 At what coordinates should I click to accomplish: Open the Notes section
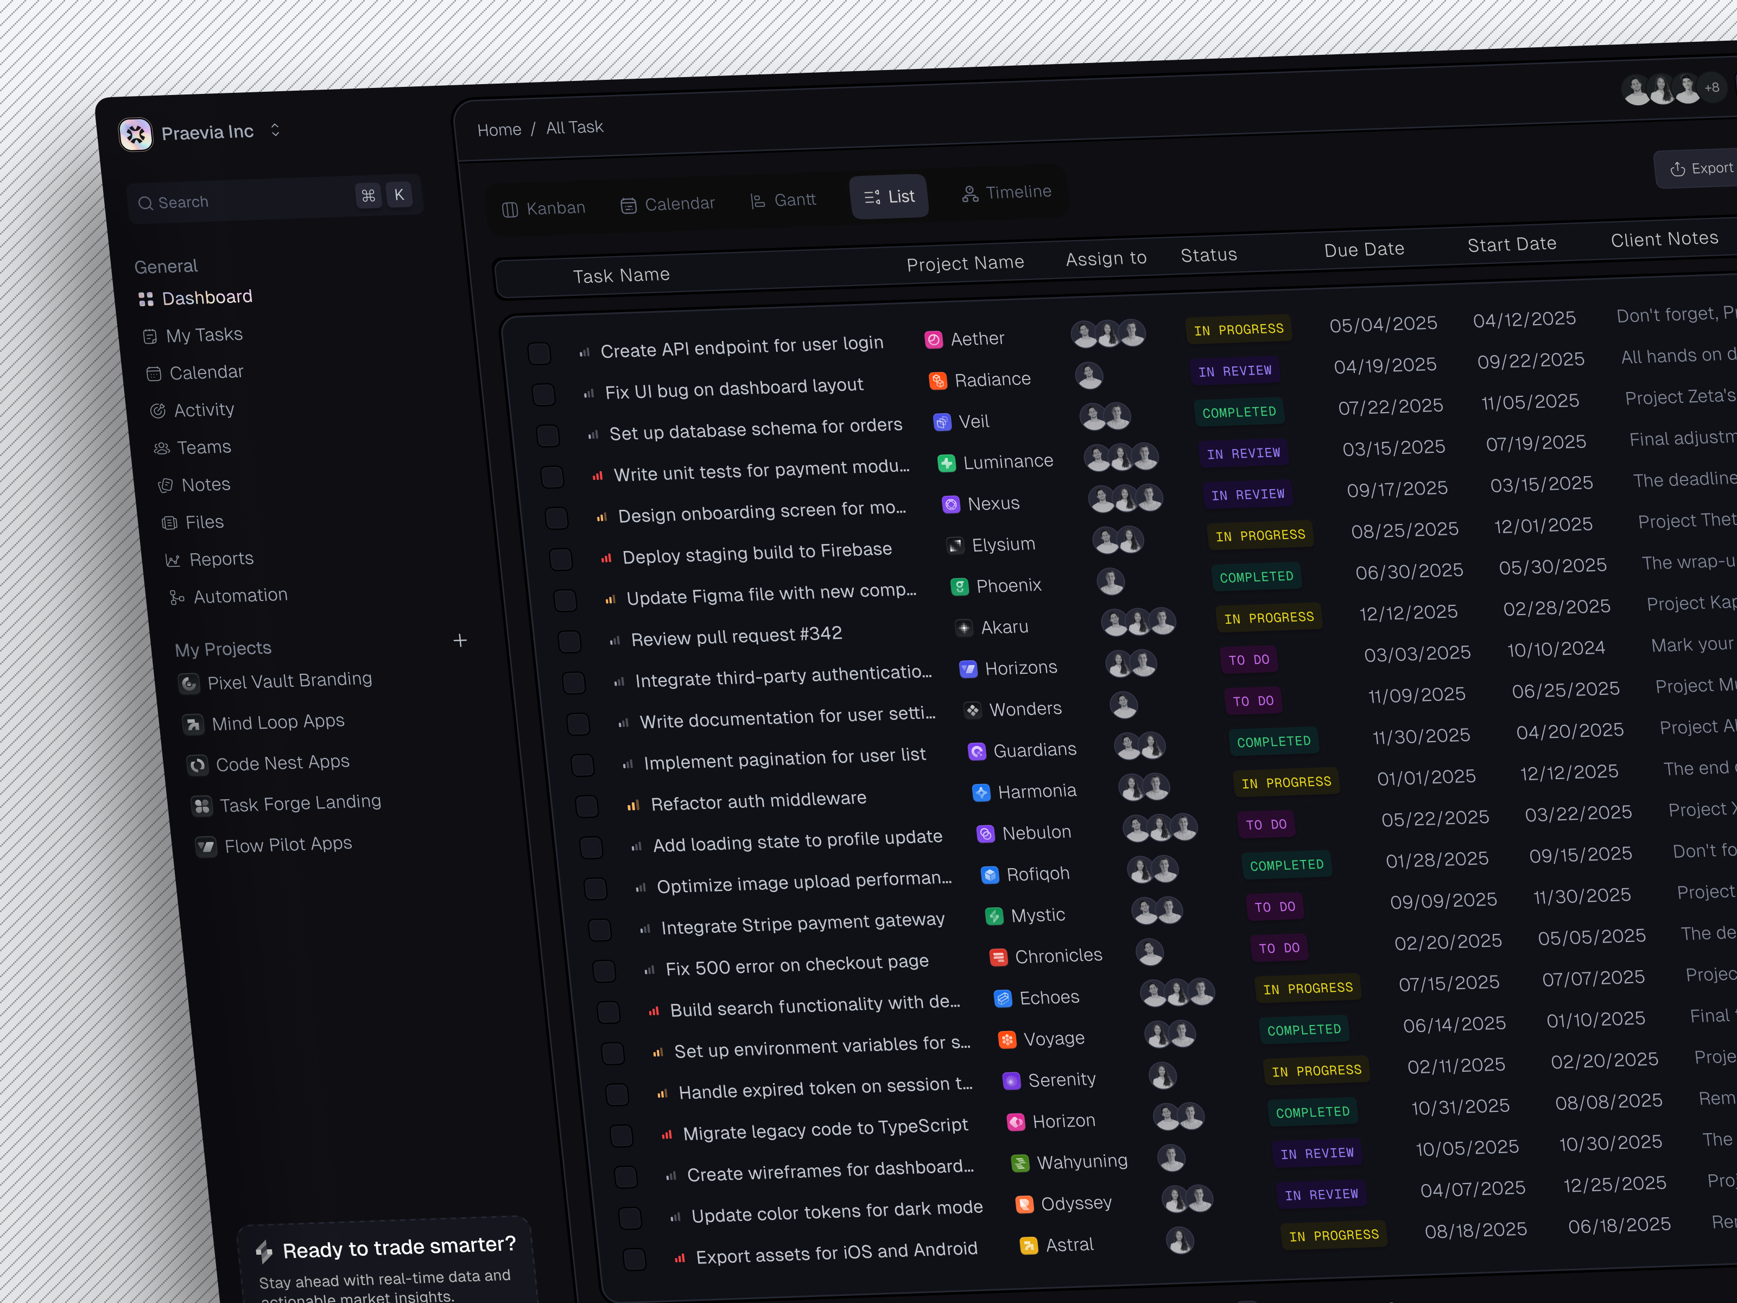pos(206,484)
